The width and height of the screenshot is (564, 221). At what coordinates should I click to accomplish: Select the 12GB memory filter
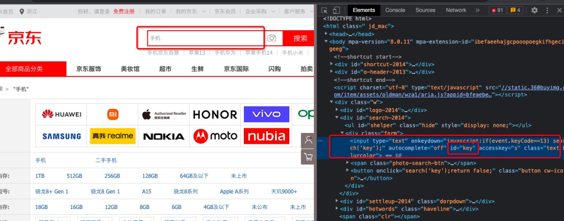click(x=111, y=207)
